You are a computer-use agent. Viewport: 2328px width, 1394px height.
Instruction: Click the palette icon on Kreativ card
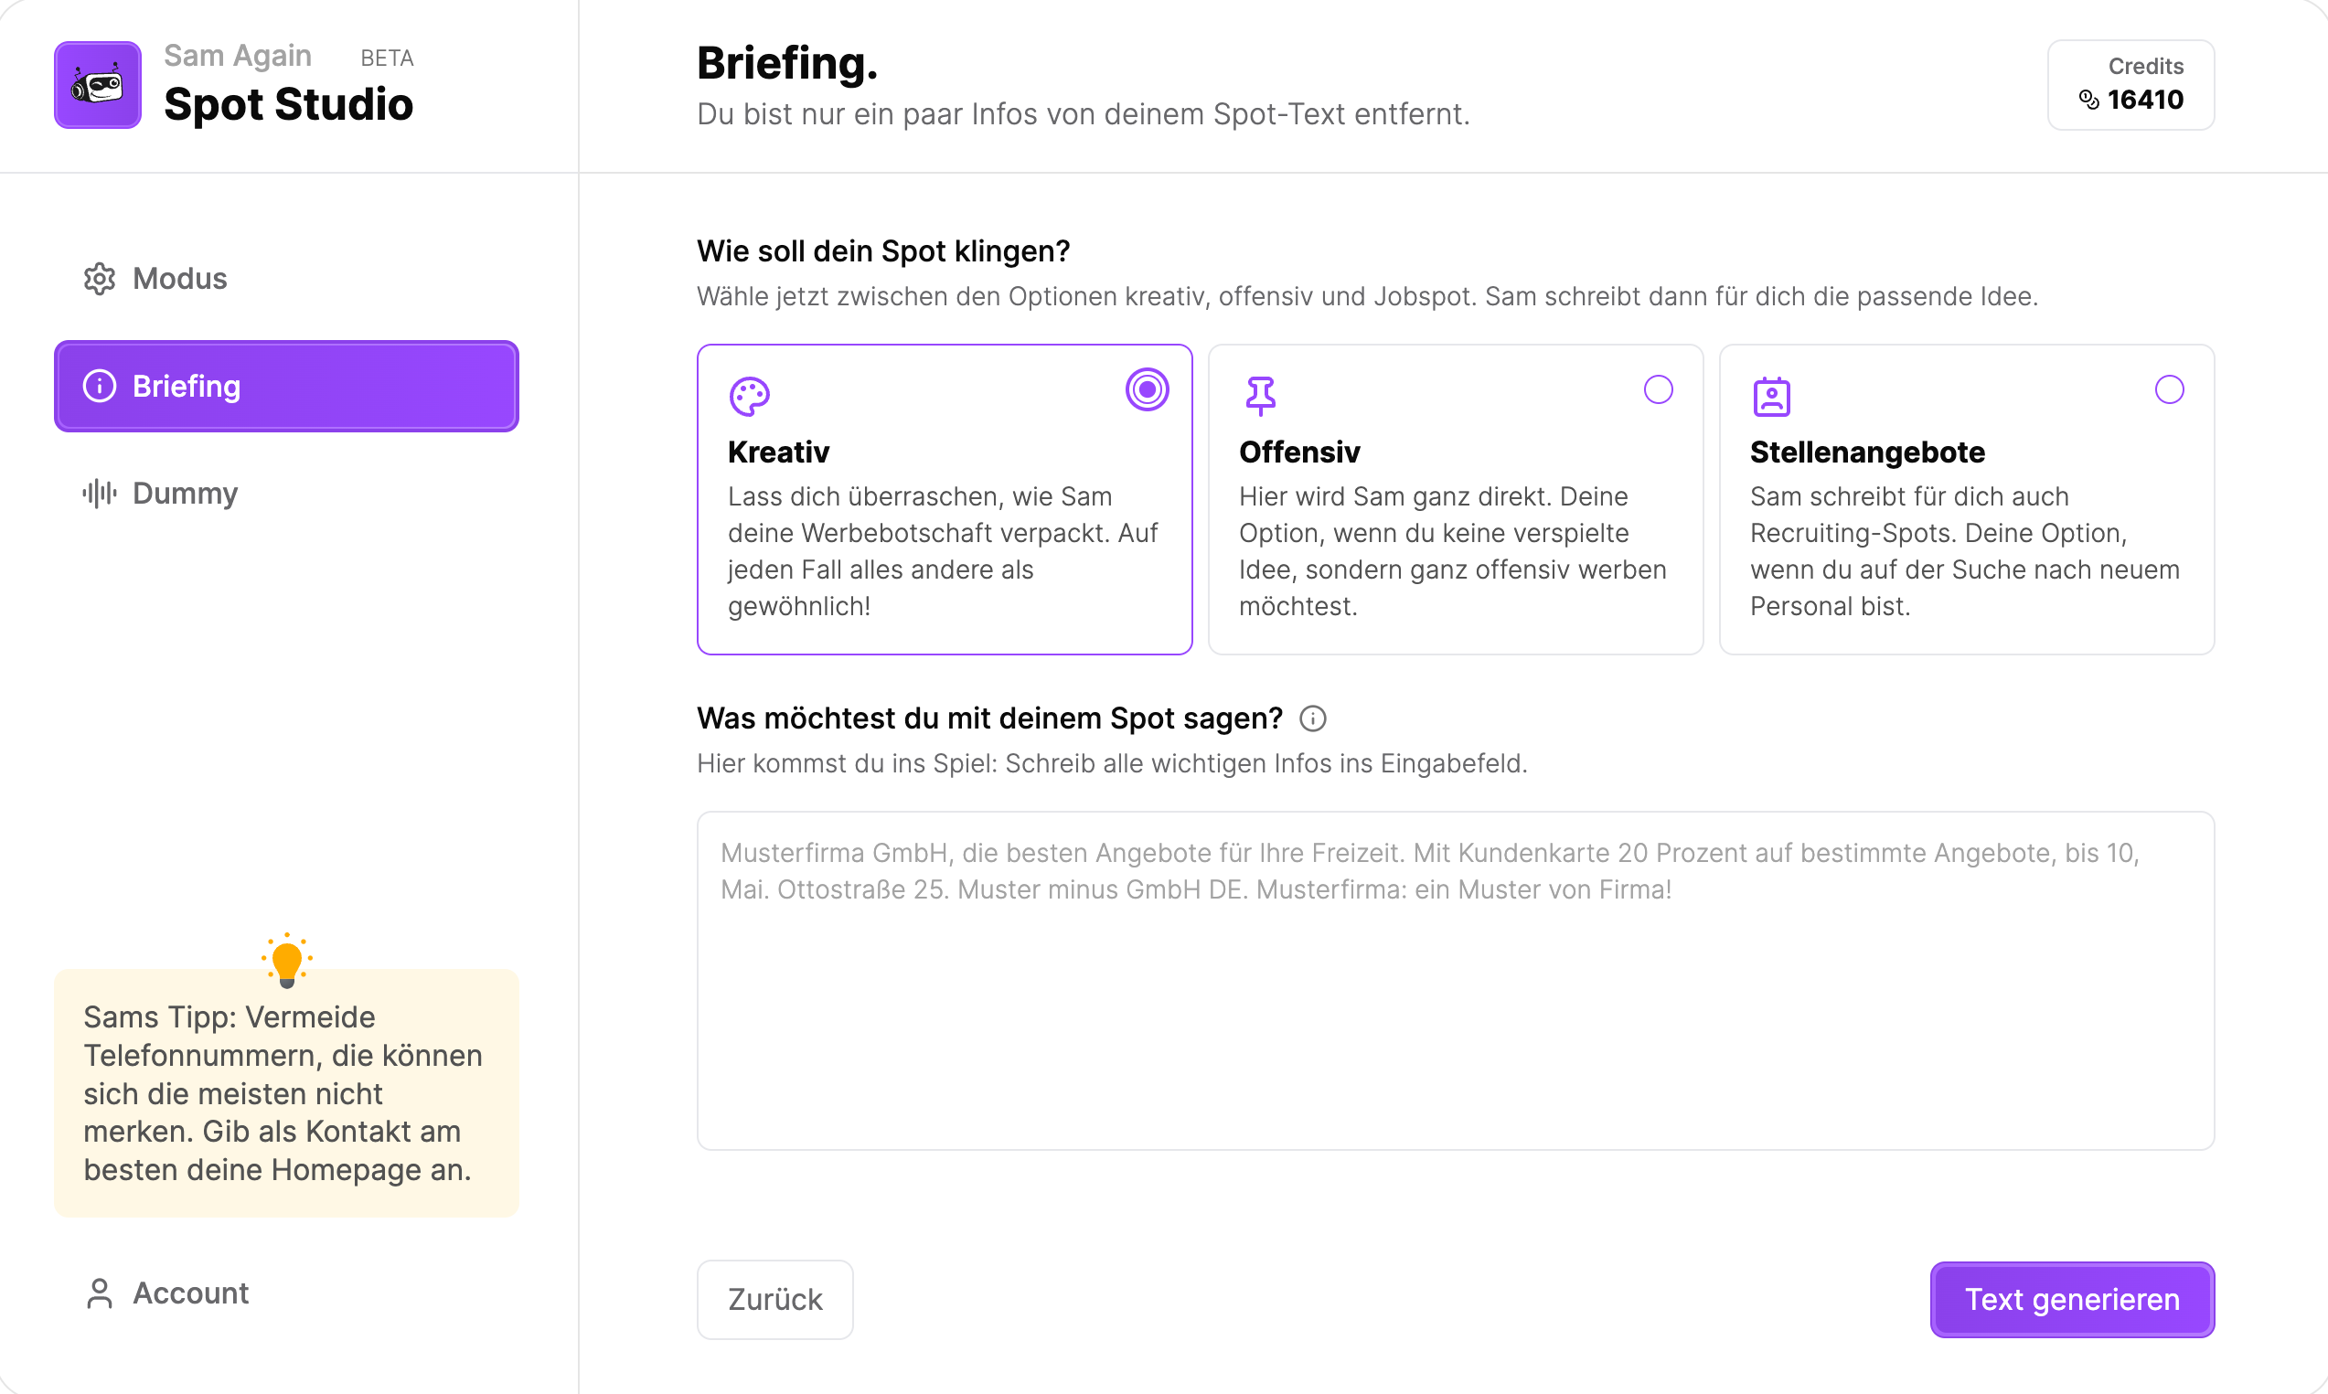(750, 396)
